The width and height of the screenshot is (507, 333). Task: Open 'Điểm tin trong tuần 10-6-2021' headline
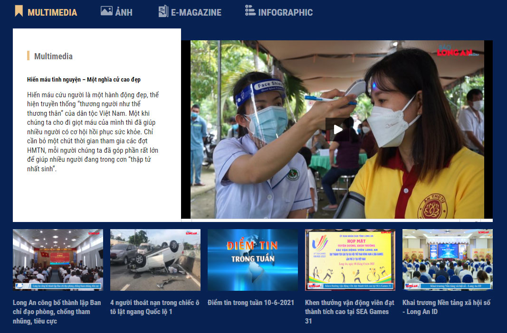pos(251,303)
